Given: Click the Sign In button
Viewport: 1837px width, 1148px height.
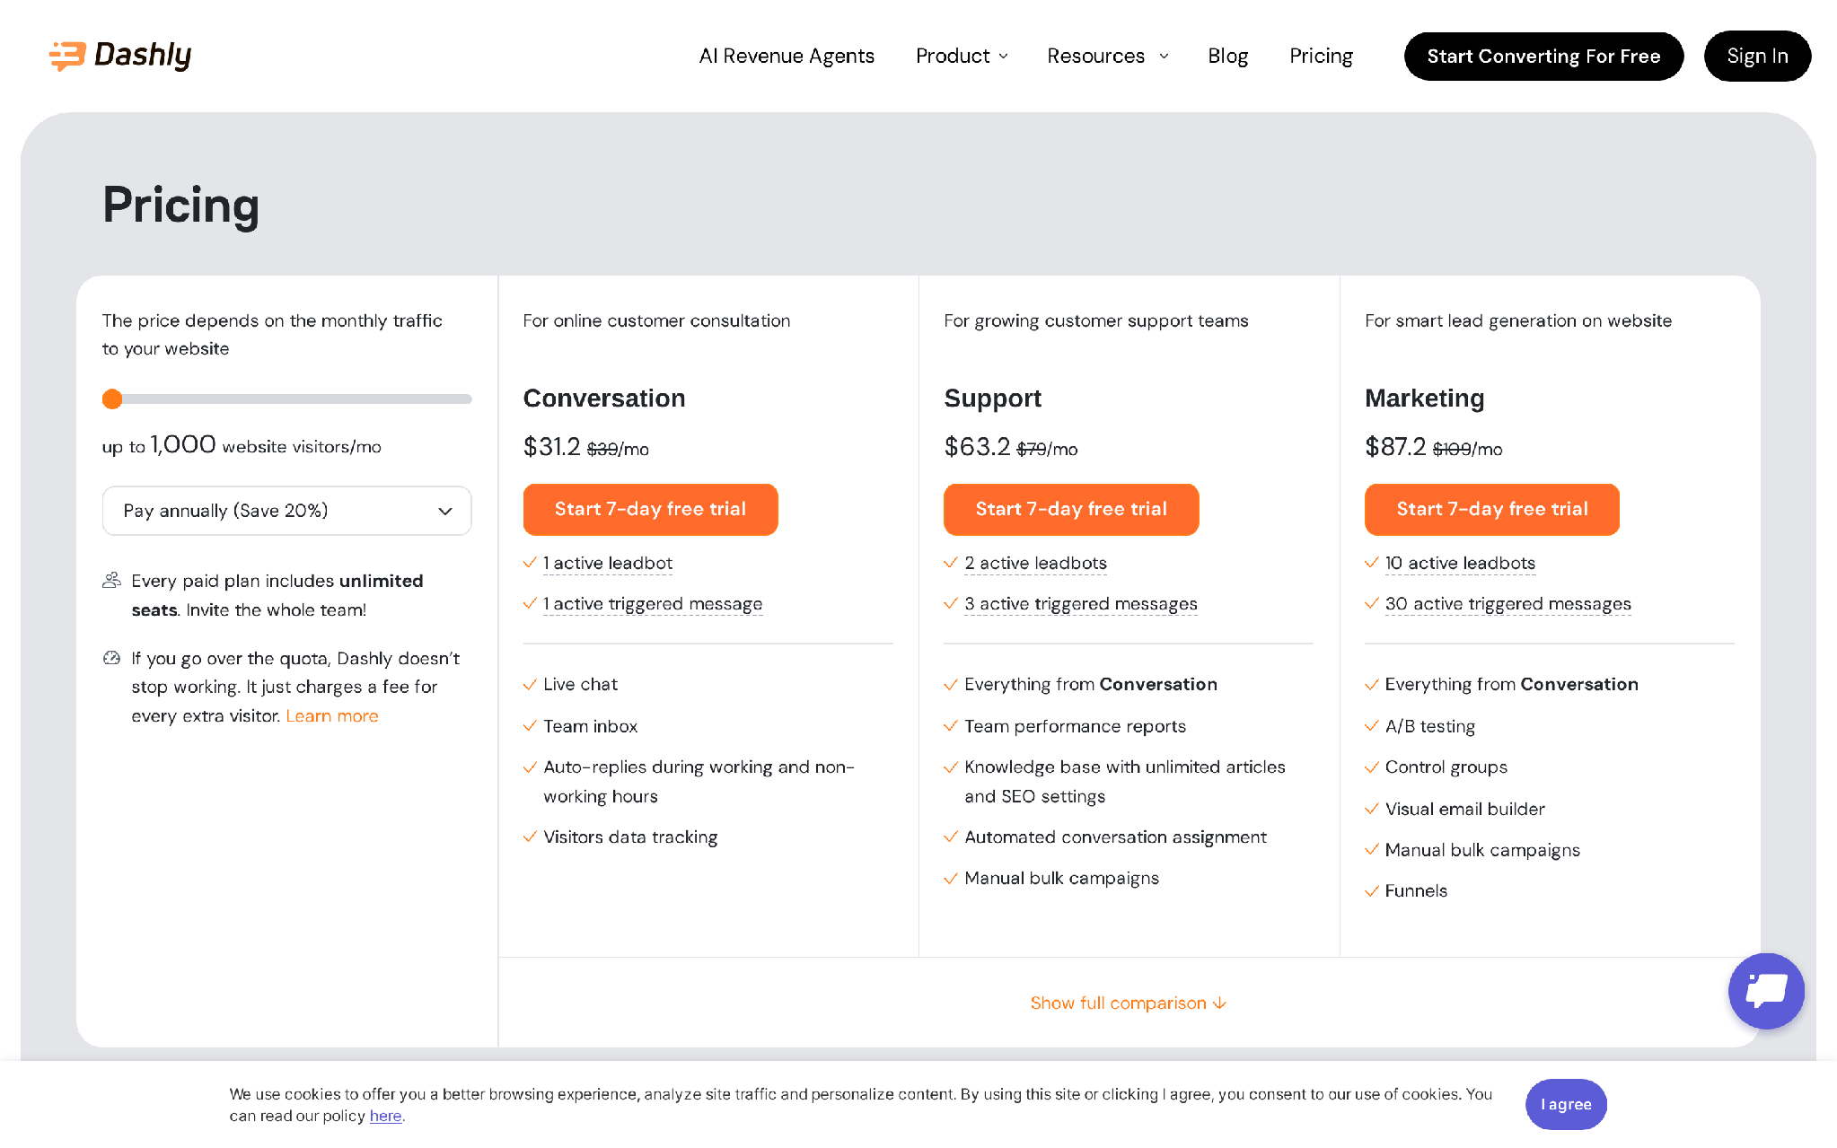Looking at the screenshot, I should pyautogui.click(x=1757, y=57).
